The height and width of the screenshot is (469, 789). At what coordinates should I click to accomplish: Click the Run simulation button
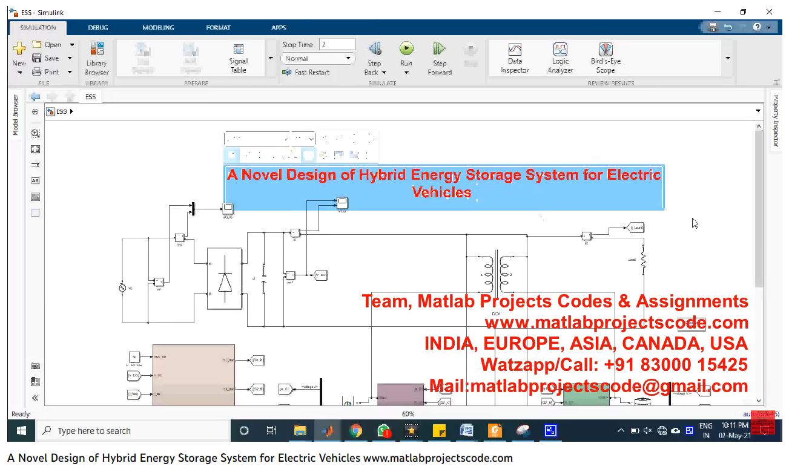click(406, 49)
